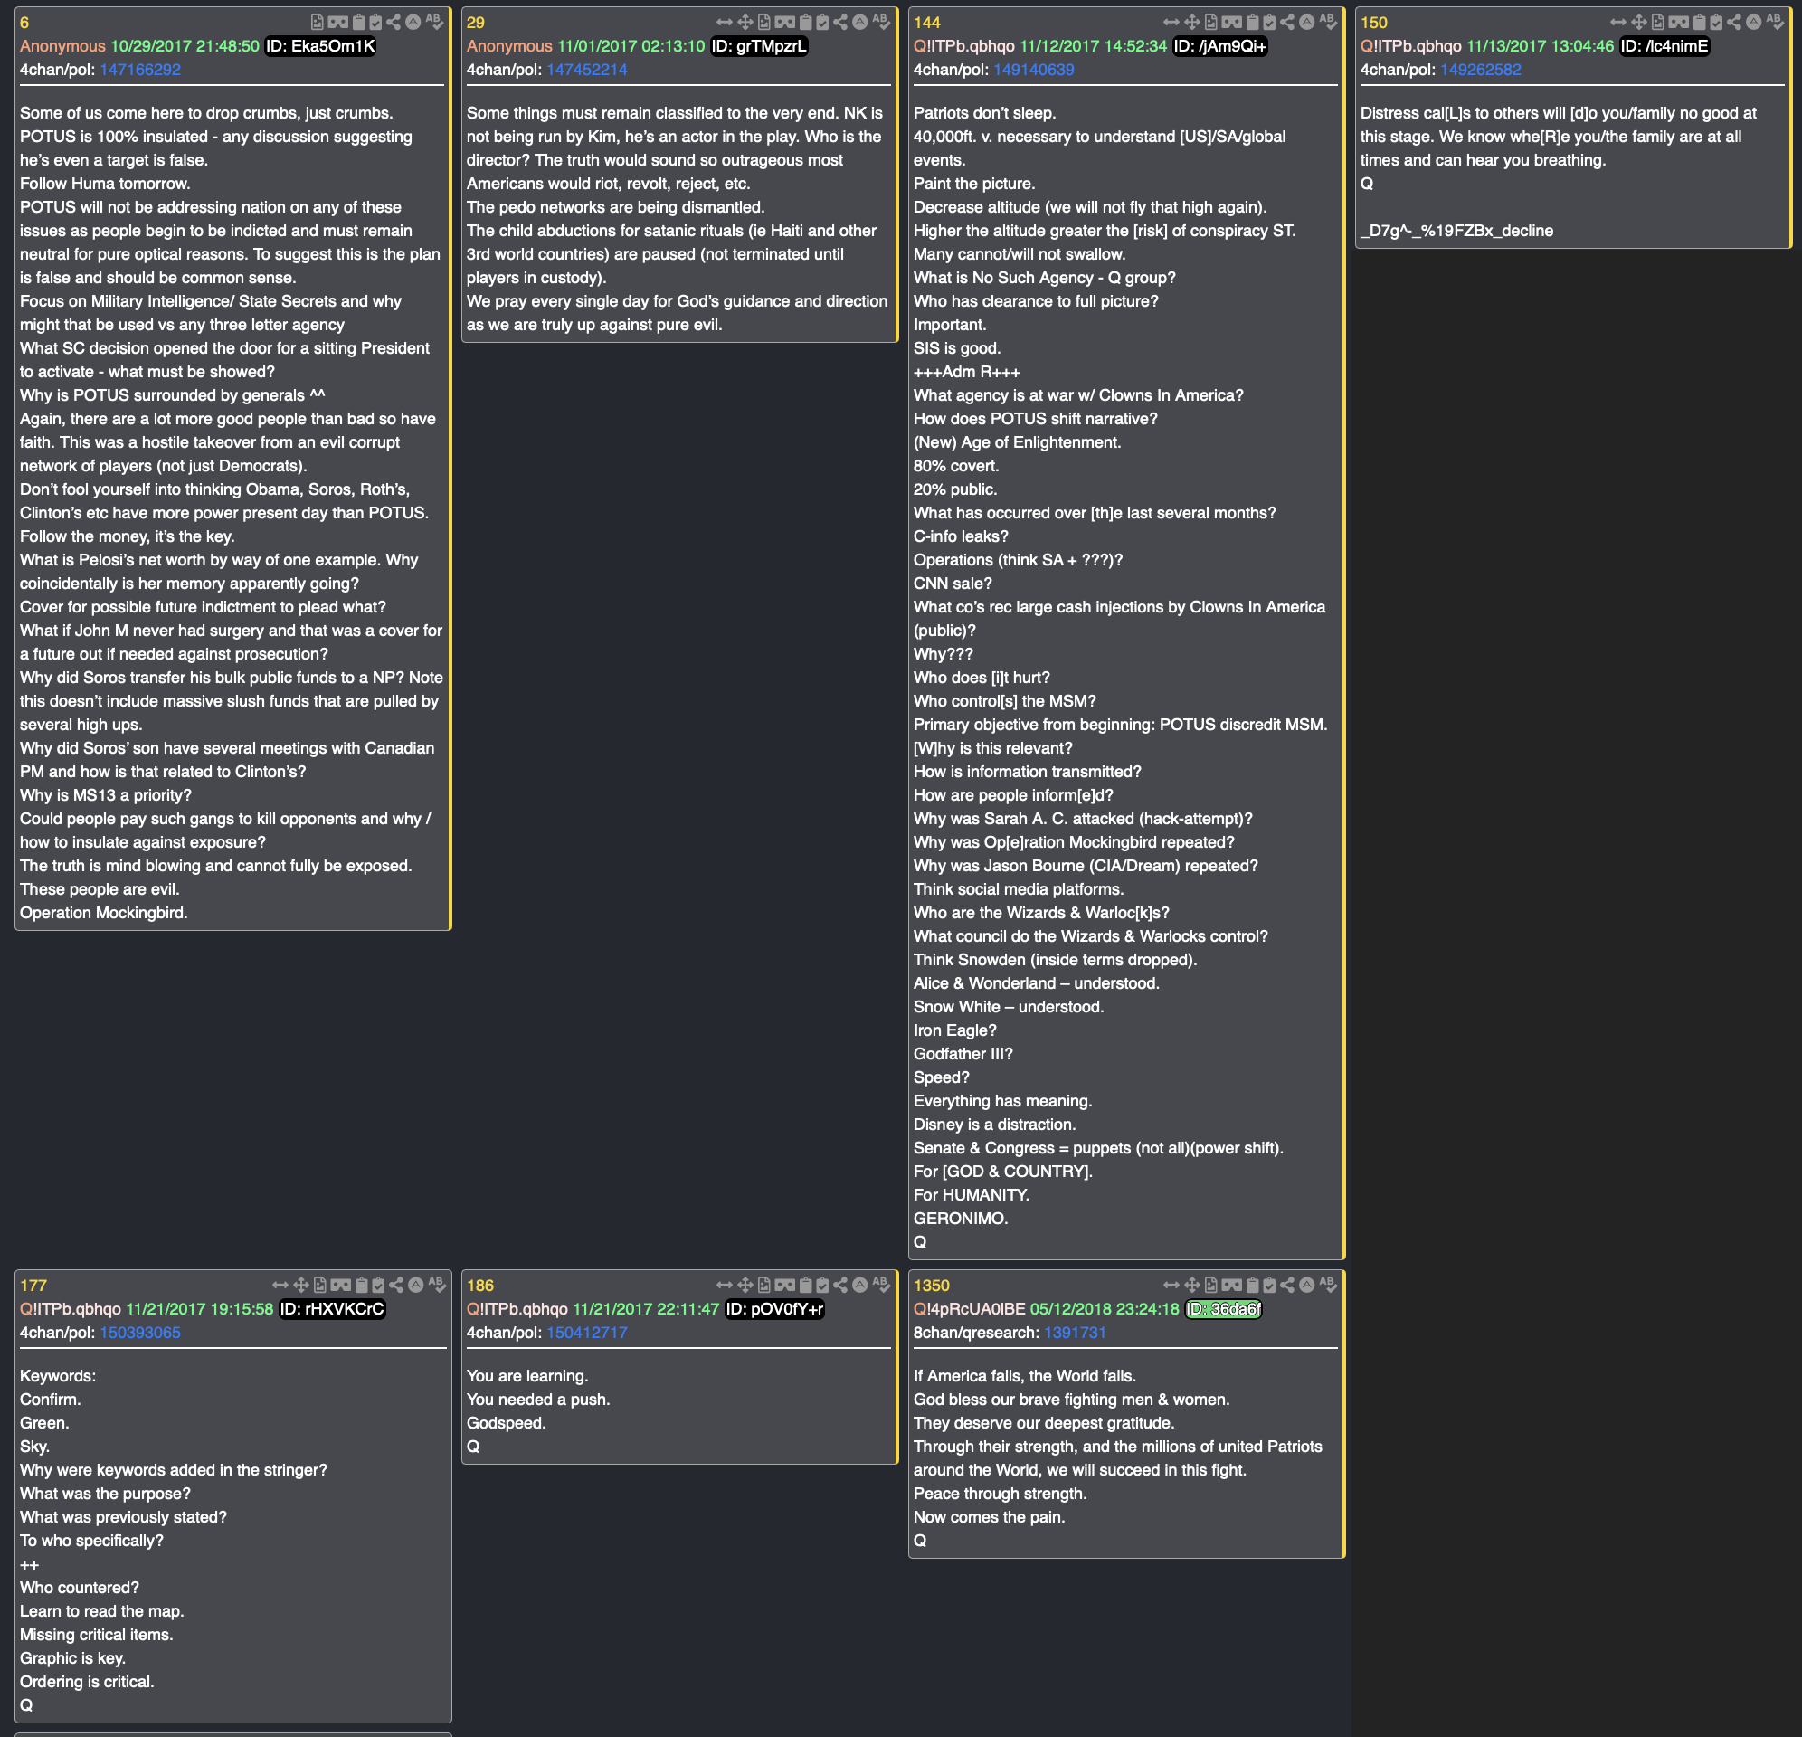Click the share icon on post 6

click(394, 22)
